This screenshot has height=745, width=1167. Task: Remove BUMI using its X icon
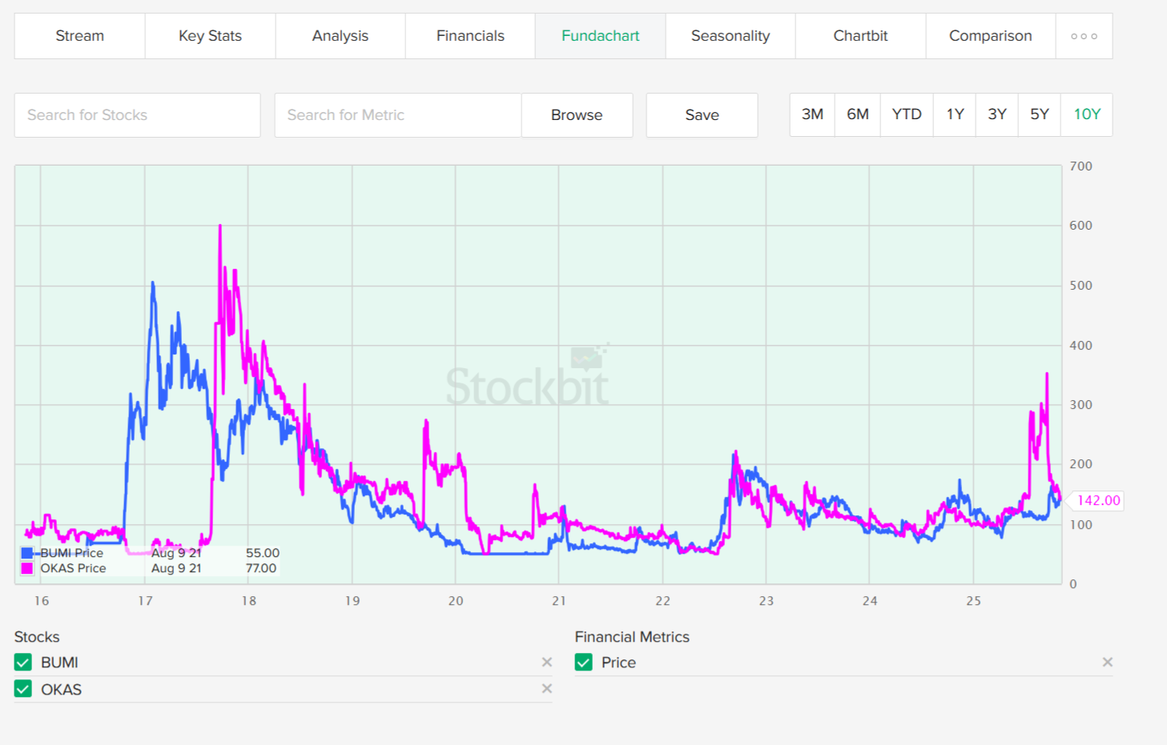(547, 662)
